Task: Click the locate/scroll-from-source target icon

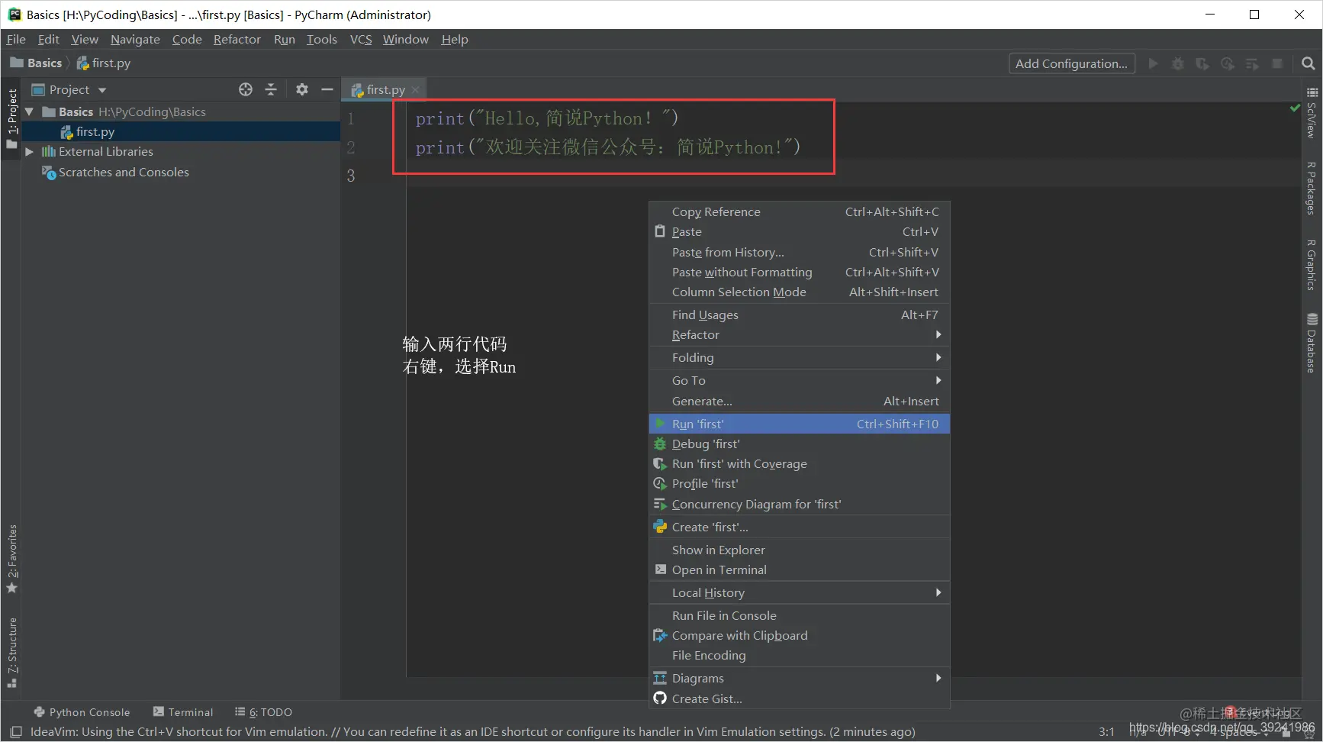Action: [x=246, y=89]
